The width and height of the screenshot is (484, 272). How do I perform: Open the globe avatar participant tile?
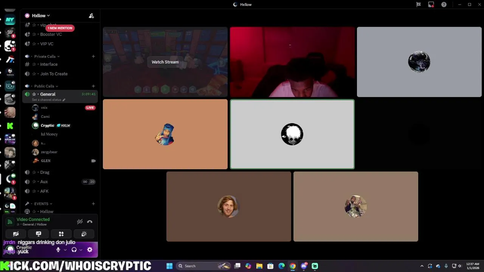click(x=419, y=62)
